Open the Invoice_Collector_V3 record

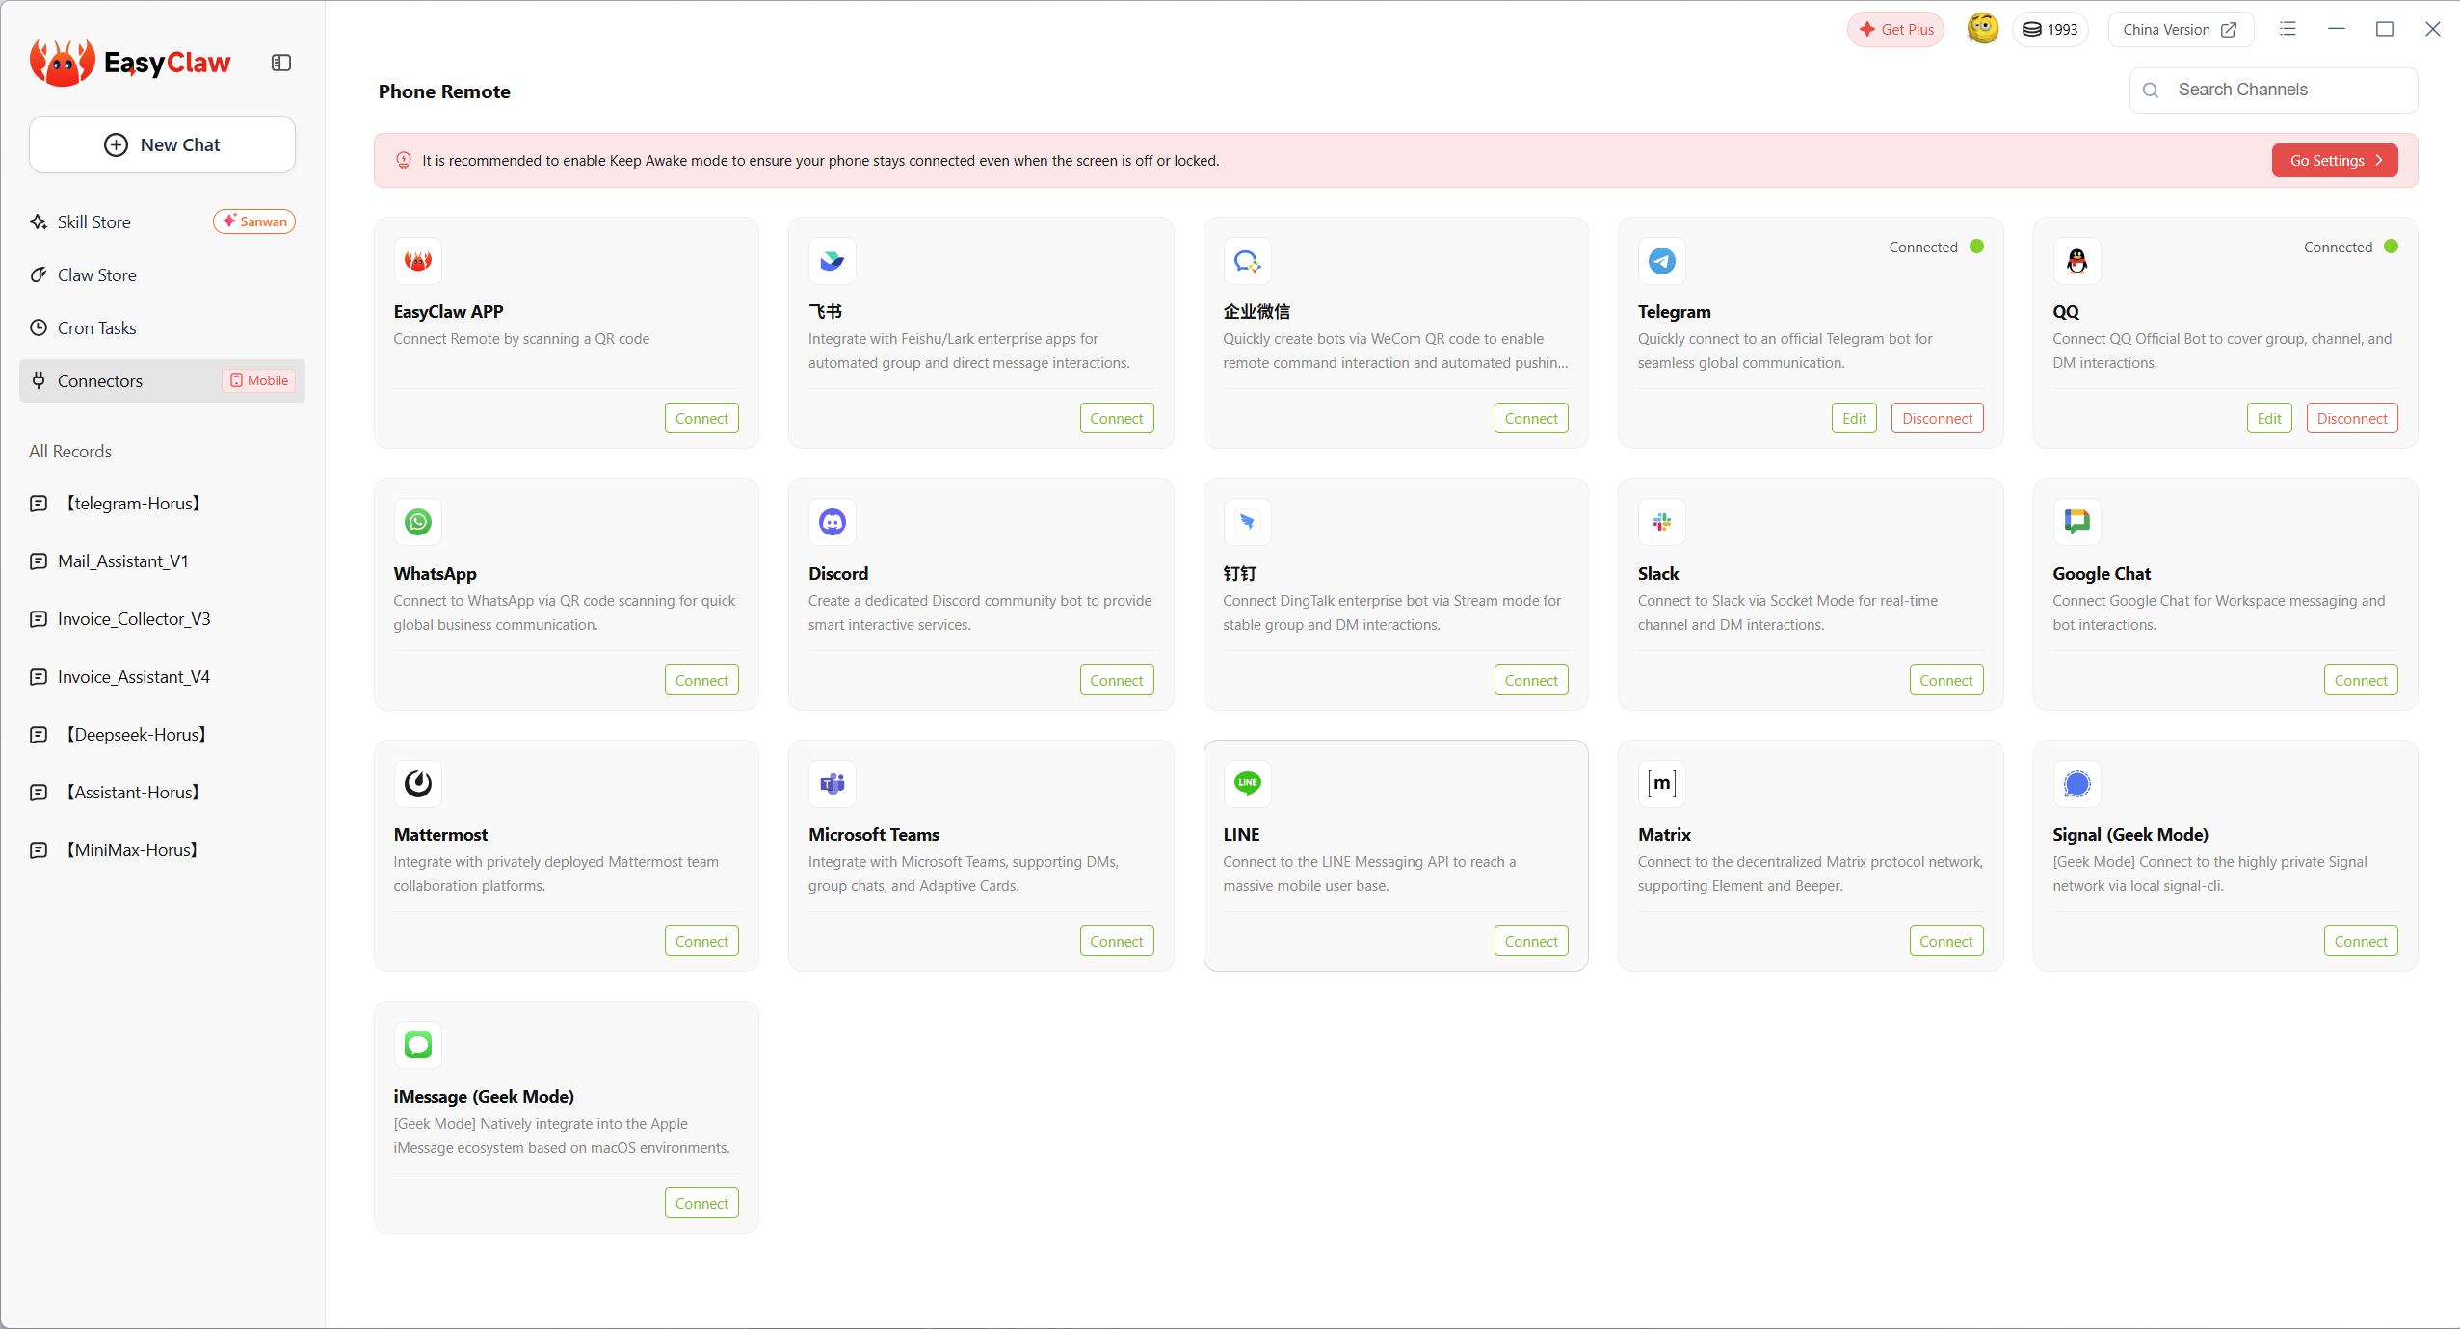[x=134, y=619]
